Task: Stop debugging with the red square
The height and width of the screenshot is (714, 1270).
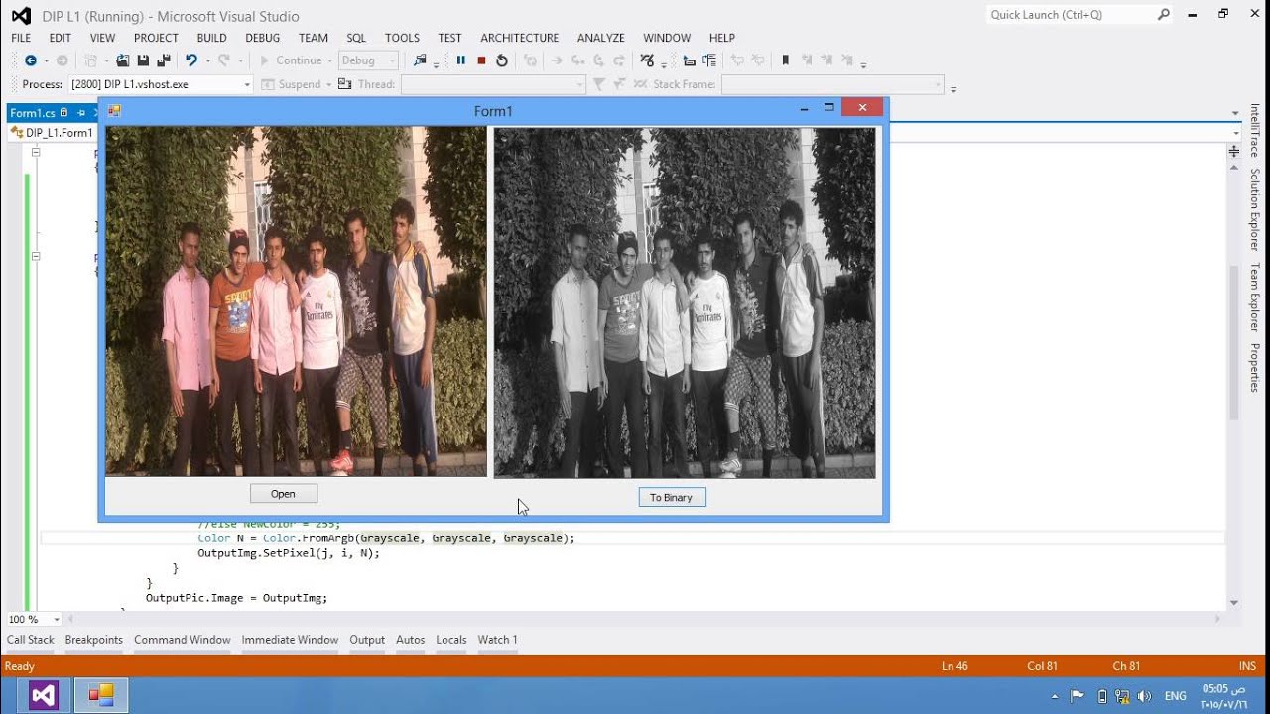Action: pos(481,60)
